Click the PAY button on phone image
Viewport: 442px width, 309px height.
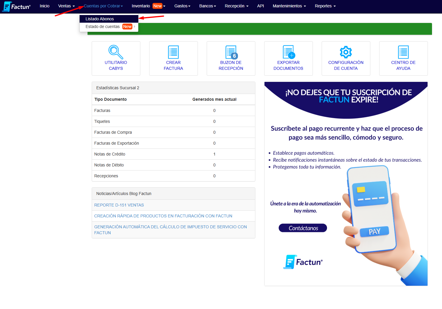tap(374, 232)
